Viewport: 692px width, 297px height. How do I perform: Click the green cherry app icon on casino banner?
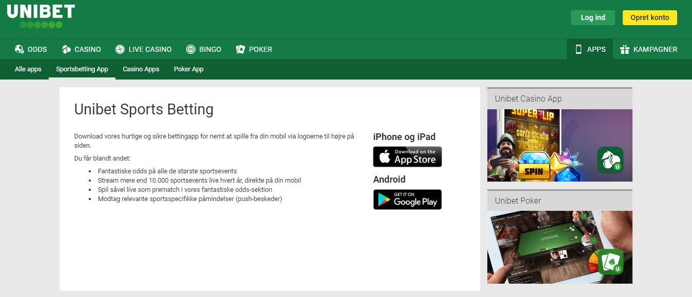[x=610, y=160]
